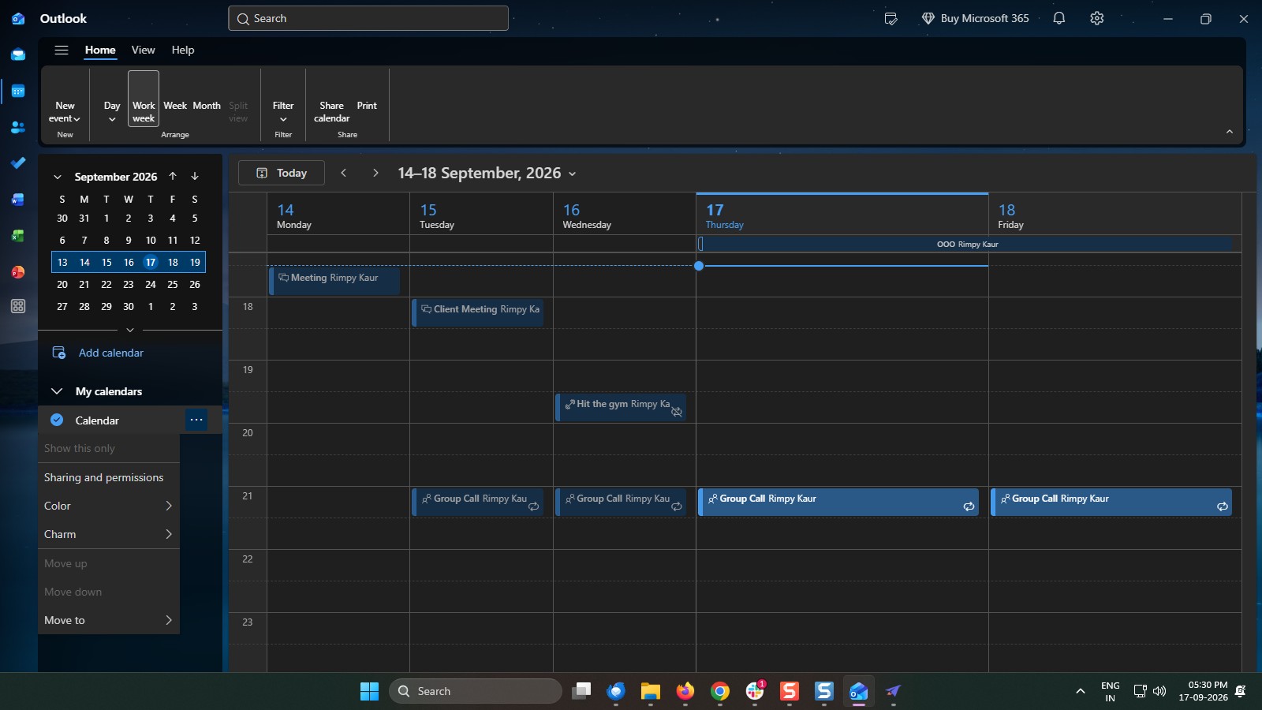Viewport: 1262px width, 710px height.
Task: Open Chrome from the taskbar
Action: pos(719,692)
